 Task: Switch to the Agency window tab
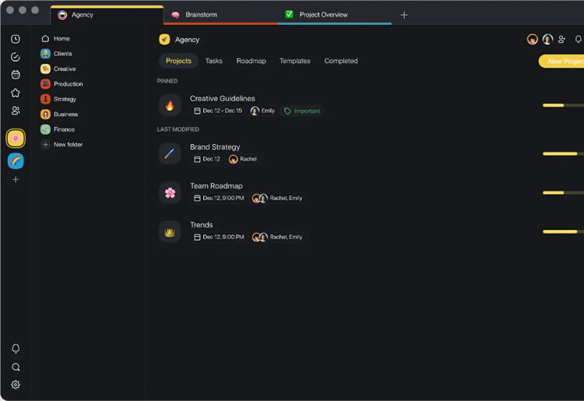tap(107, 15)
